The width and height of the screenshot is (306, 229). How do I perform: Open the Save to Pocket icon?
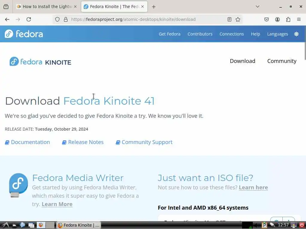(x=266, y=19)
